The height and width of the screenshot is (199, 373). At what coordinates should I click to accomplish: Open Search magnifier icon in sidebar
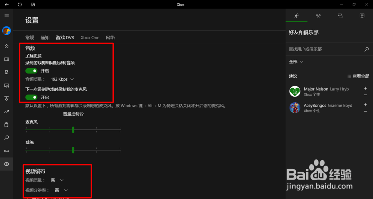point(7,138)
